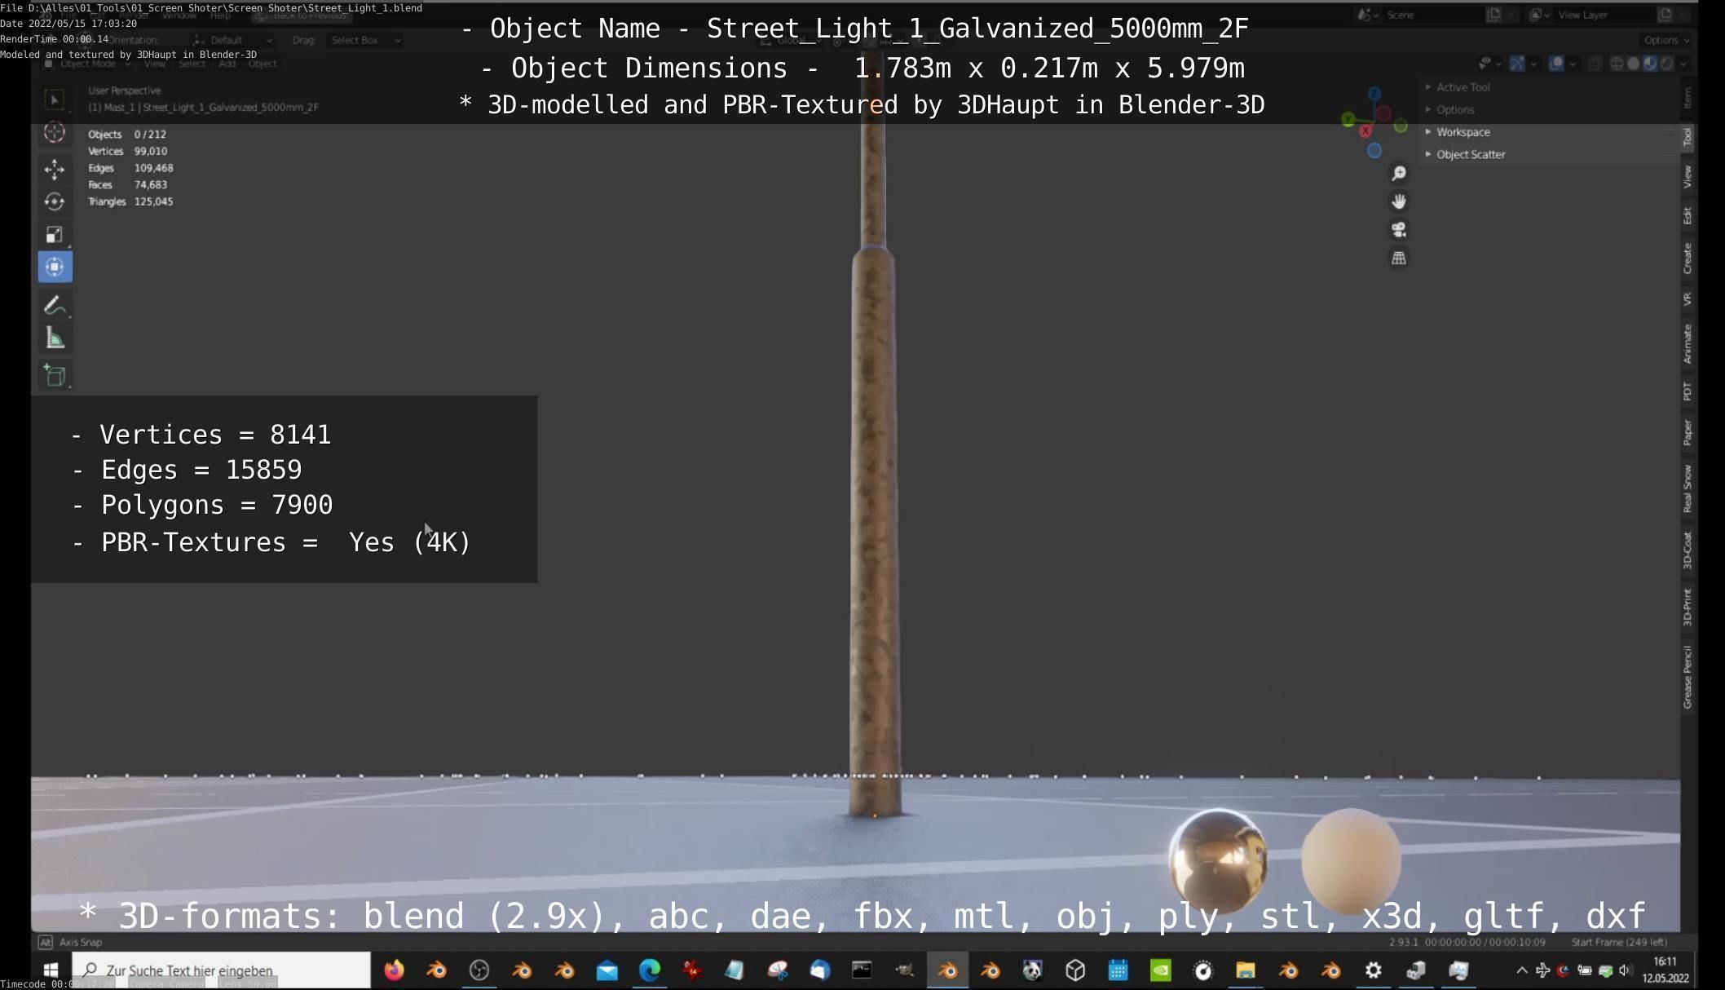Activate the Annotate pencil tool
Image resolution: width=1725 pixels, height=990 pixels.
(x=55, y=305)
